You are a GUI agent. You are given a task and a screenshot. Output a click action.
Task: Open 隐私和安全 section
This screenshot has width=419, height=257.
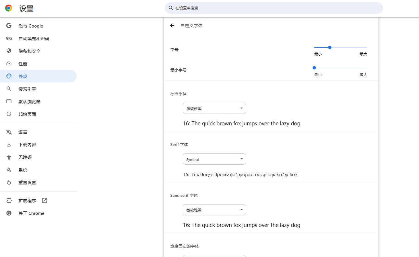click(38, 51)
